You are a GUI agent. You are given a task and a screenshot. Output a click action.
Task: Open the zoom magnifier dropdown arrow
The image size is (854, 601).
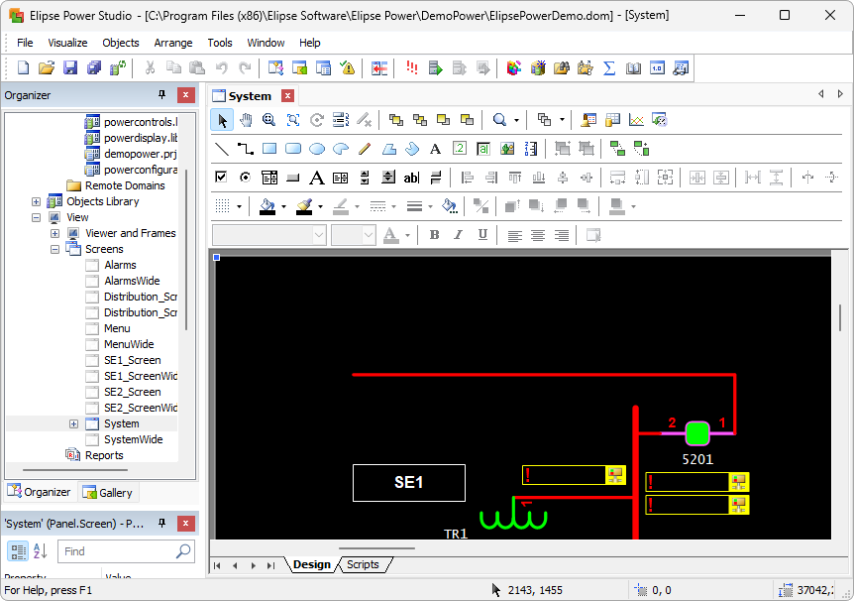[516, 120]
